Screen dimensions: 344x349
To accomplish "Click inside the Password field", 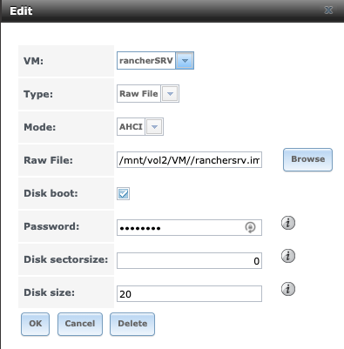I will pos(189,227).
